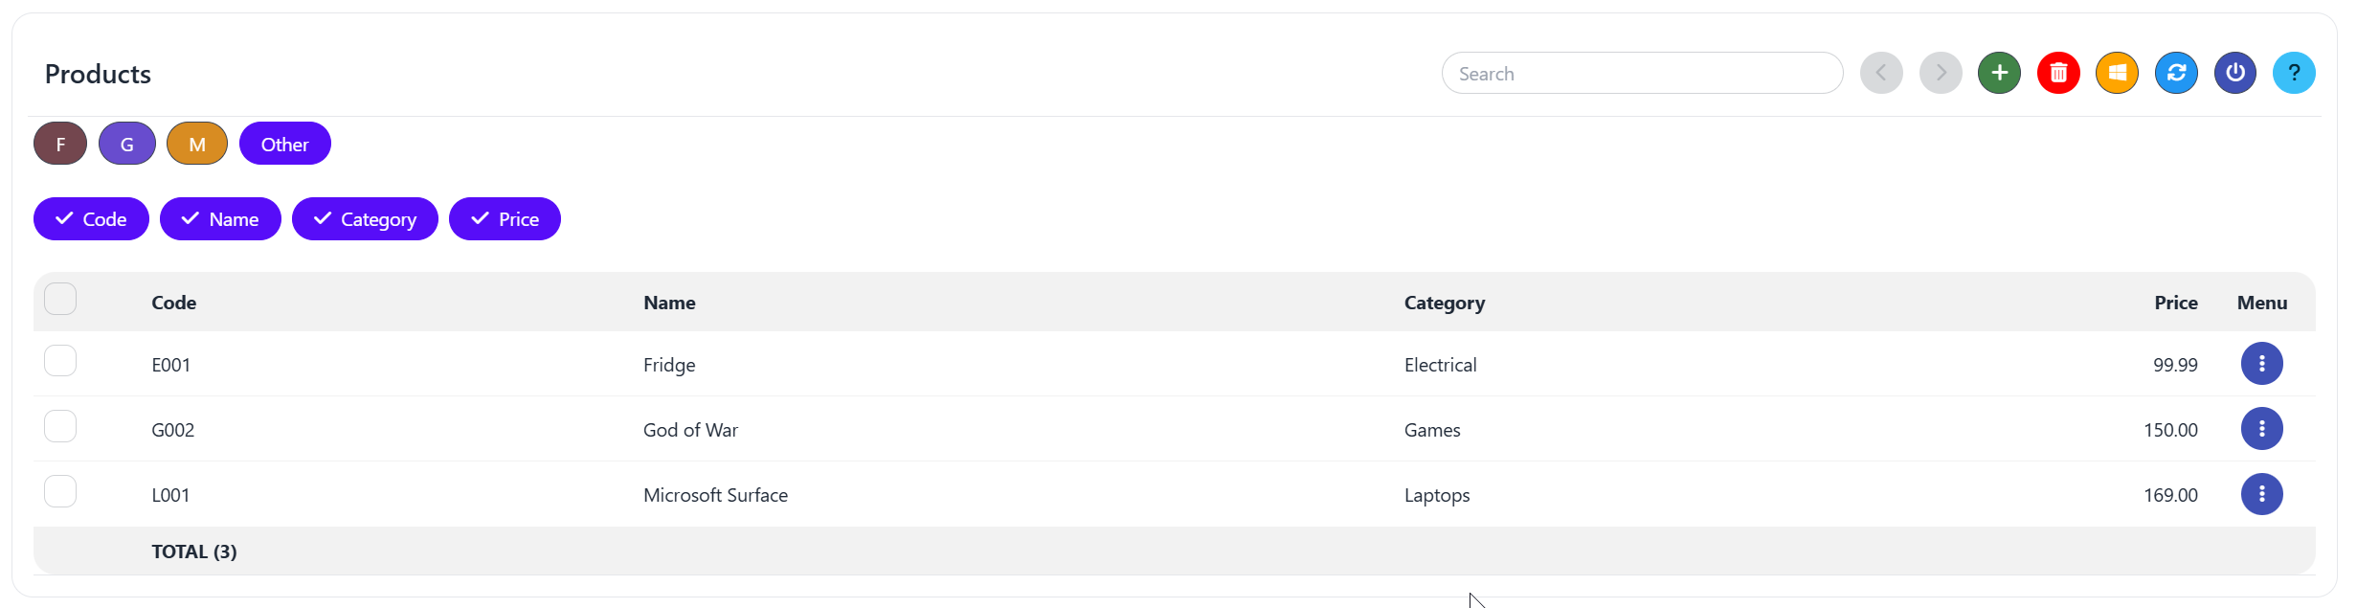Click the green add product icon
The image size is (2357, 608).
point(1999,73)
